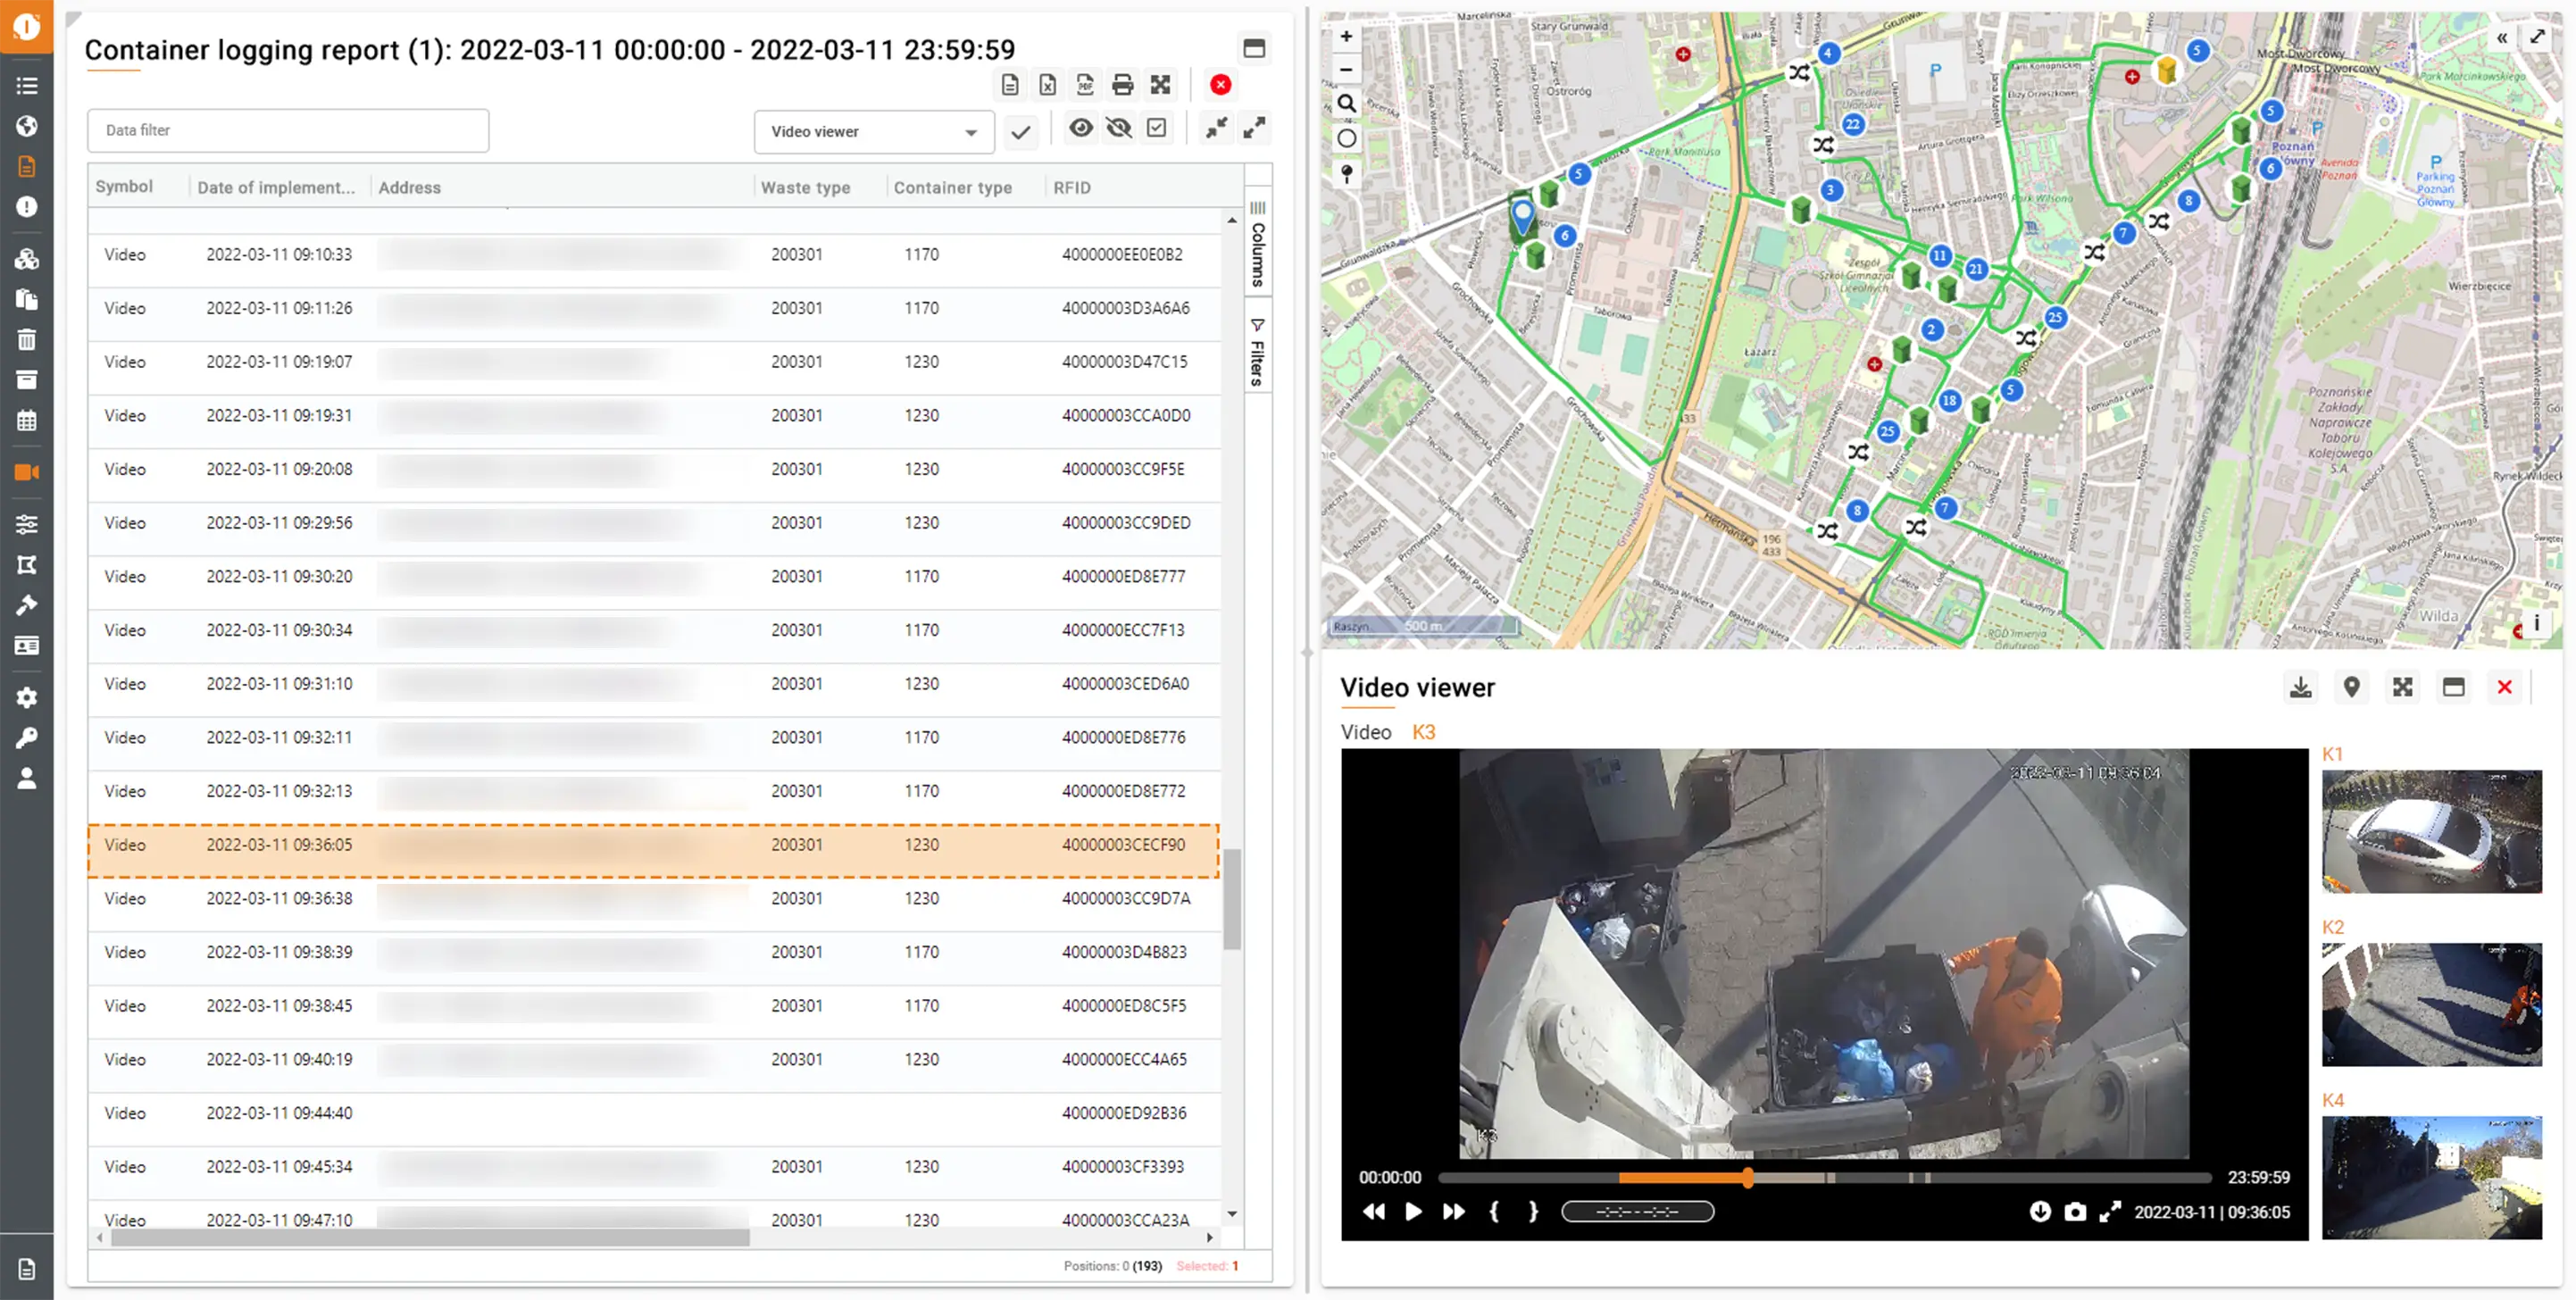Image resolution: width=2576 pixels, height=1300 pixels.
Task: Click the map pin icon in Video viewer
Action: (x=2351, y=687)
